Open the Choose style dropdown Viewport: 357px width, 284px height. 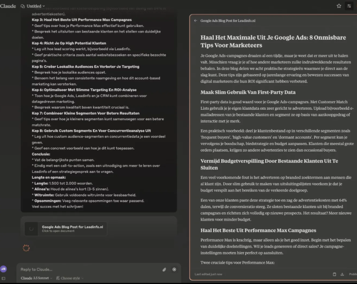coord(70,278)
